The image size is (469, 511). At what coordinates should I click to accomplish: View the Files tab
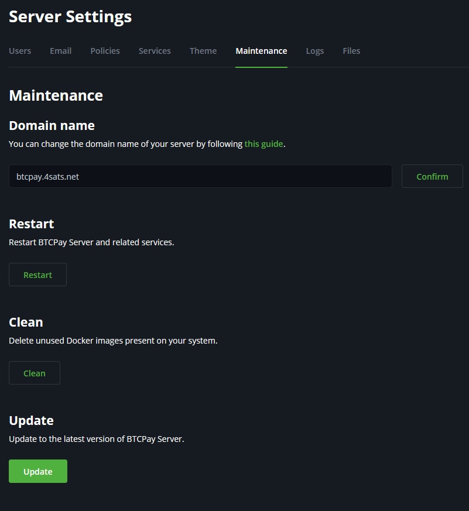pos(351,51)
